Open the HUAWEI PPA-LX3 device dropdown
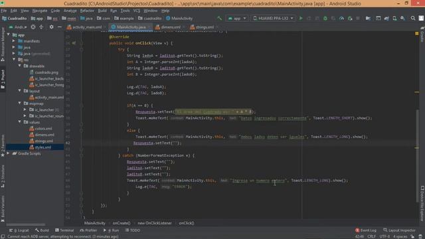 [x=273, y=19]
